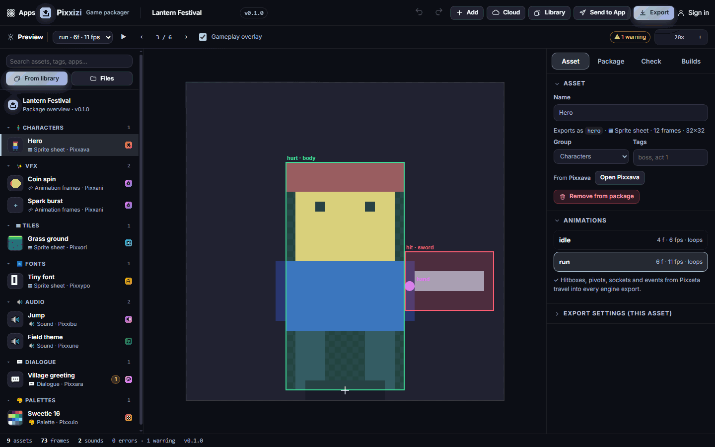Collapse the CHARACTERS group in sidebar
The image size is (715, 447).
point(8,128)
